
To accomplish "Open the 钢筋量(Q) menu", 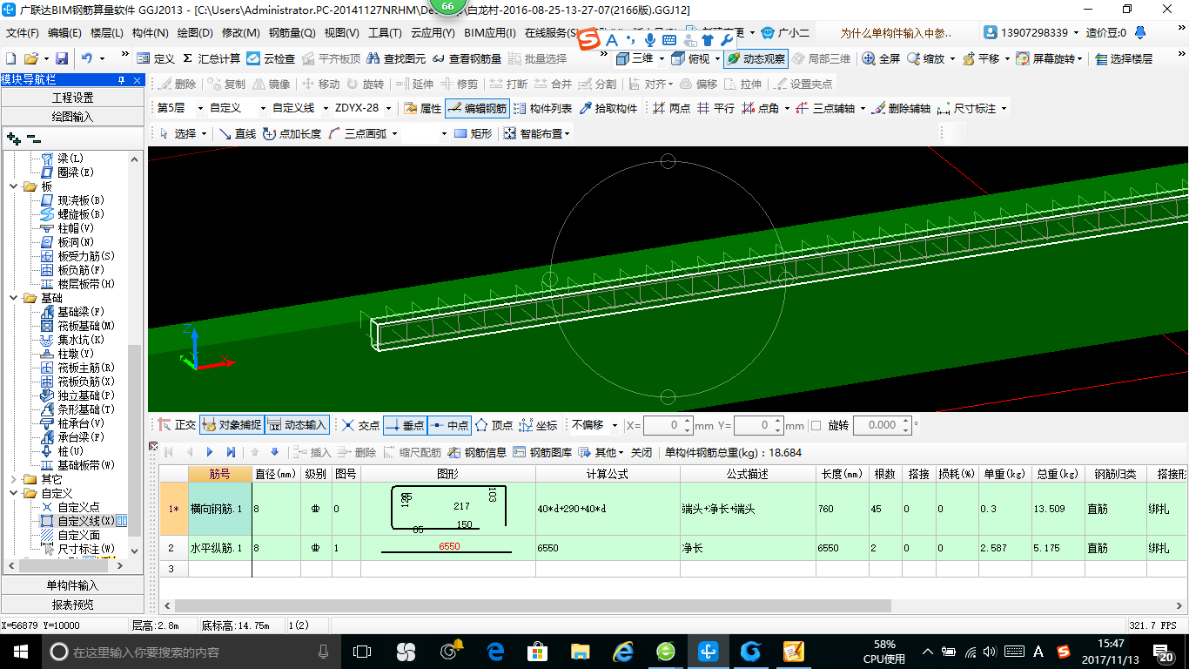I will [292, 33].
